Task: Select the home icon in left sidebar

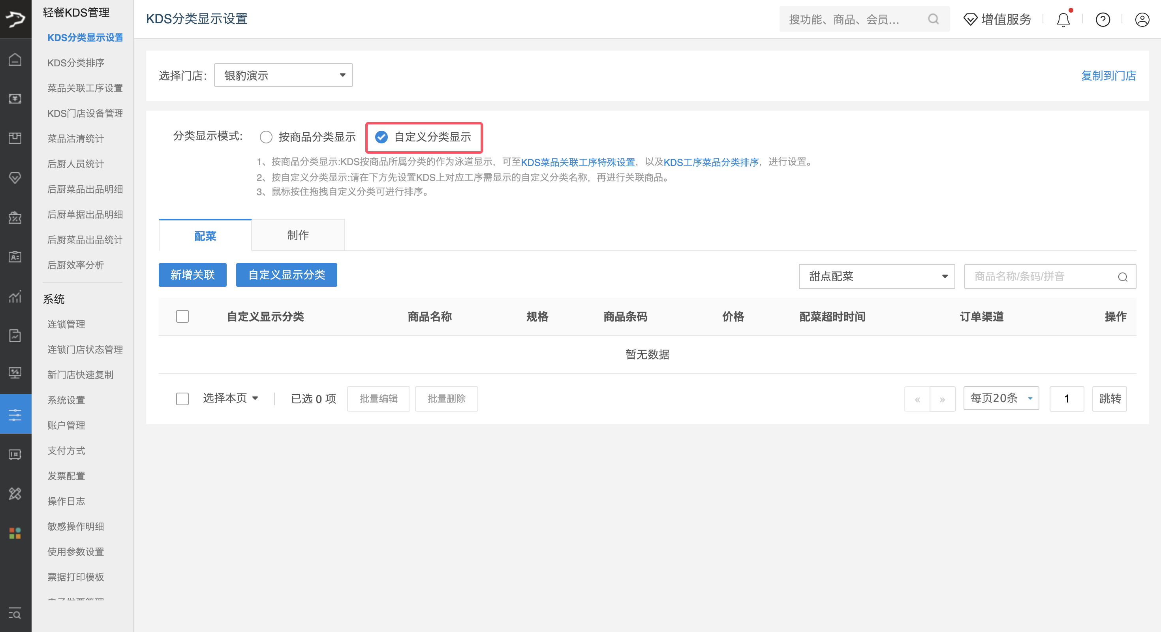Action: tap(15, 59)
